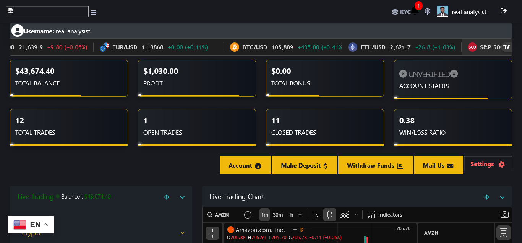Open the Mail Us tab
Viewport: 522px width, 243px height.
438,165
